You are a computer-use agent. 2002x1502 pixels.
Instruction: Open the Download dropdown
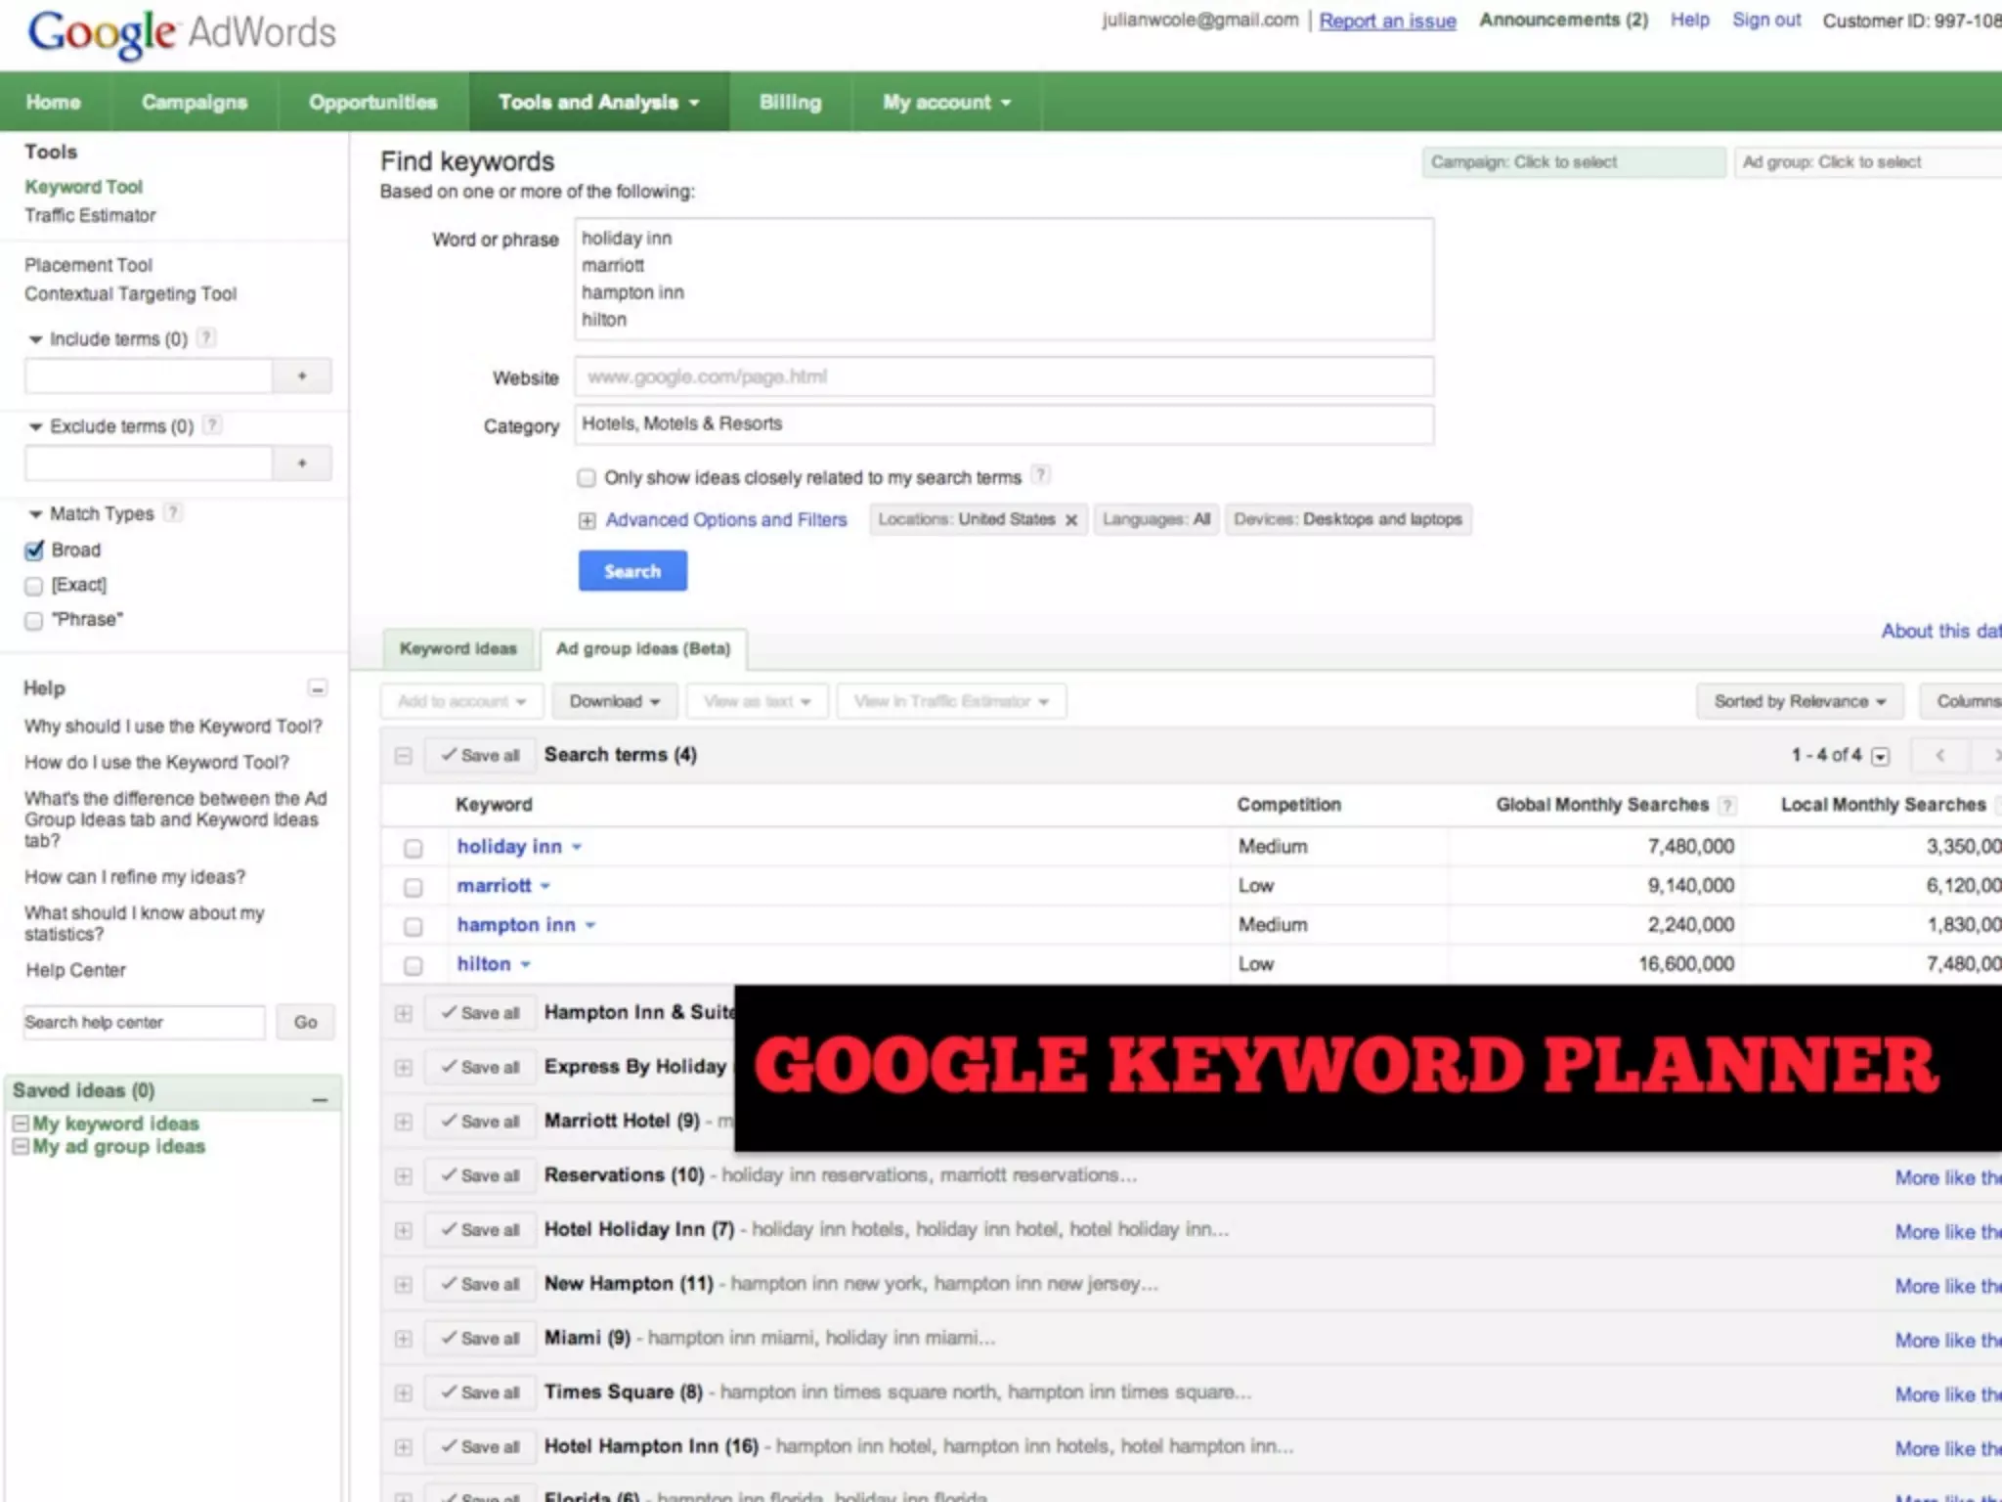coord(615,702)
